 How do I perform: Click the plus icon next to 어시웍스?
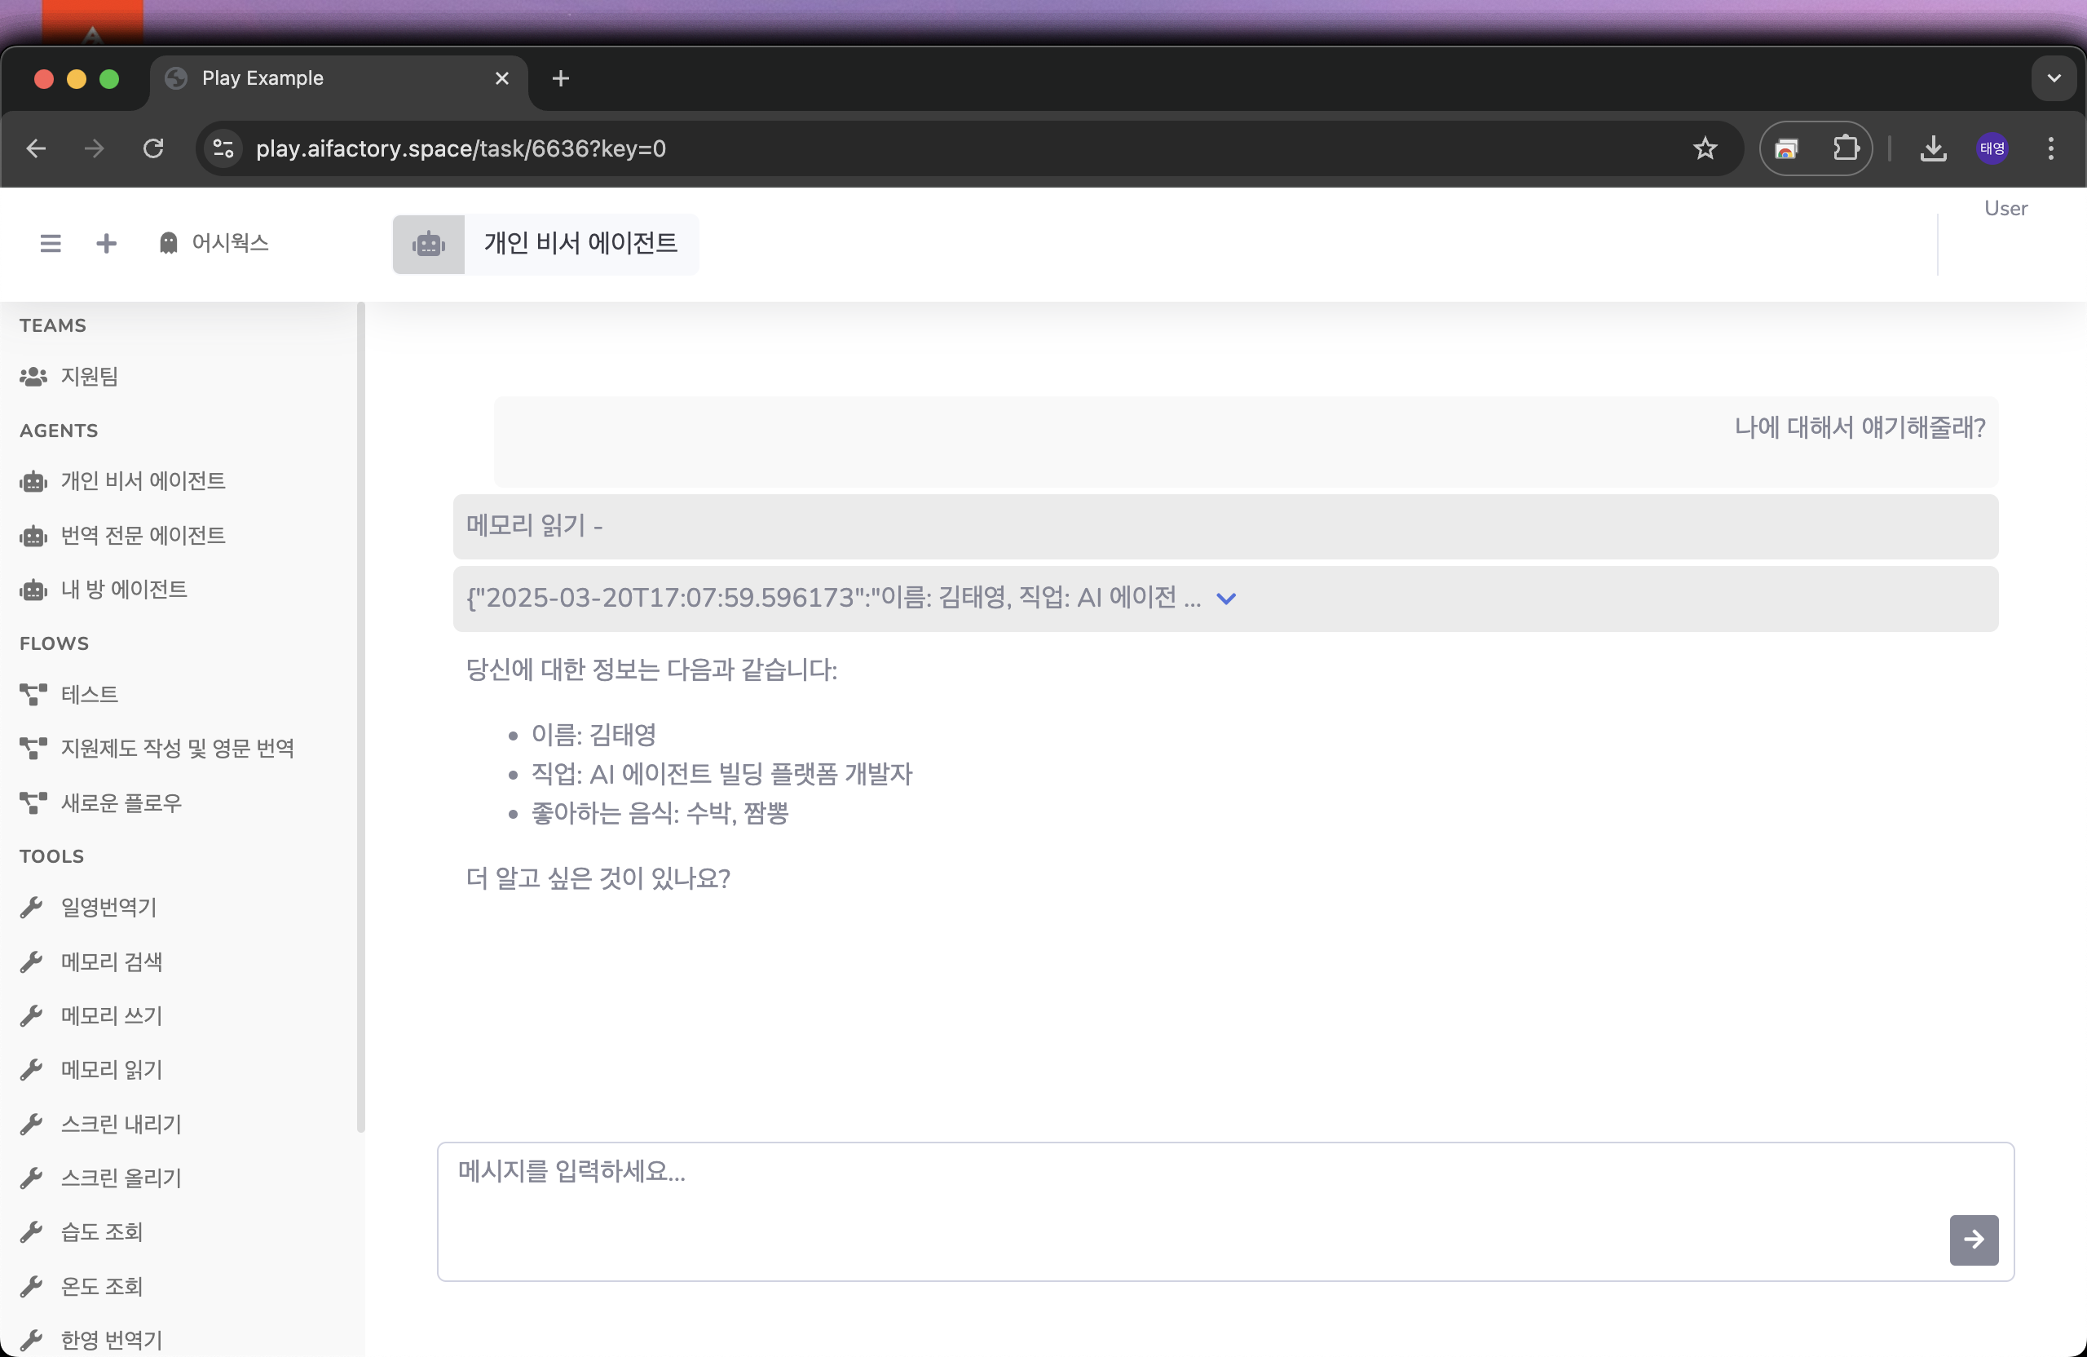pos(106,243)
